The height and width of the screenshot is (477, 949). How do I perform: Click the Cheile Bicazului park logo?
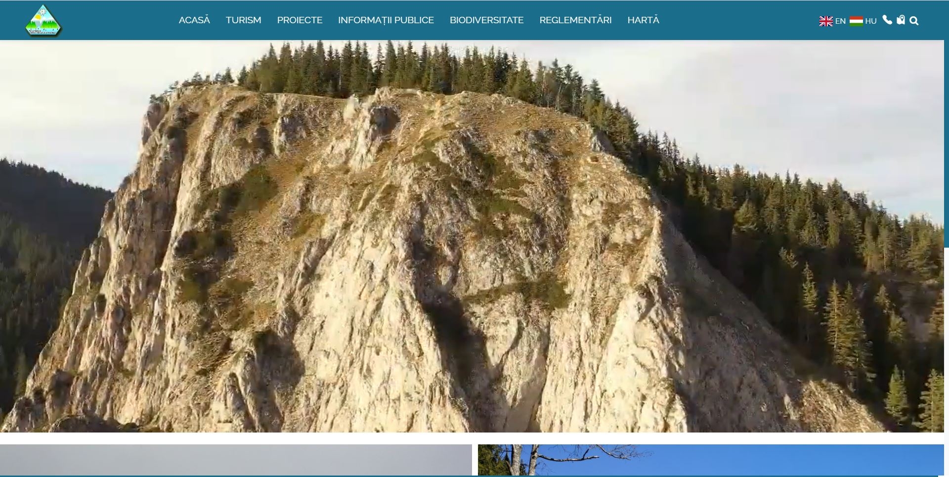(43, 21)
